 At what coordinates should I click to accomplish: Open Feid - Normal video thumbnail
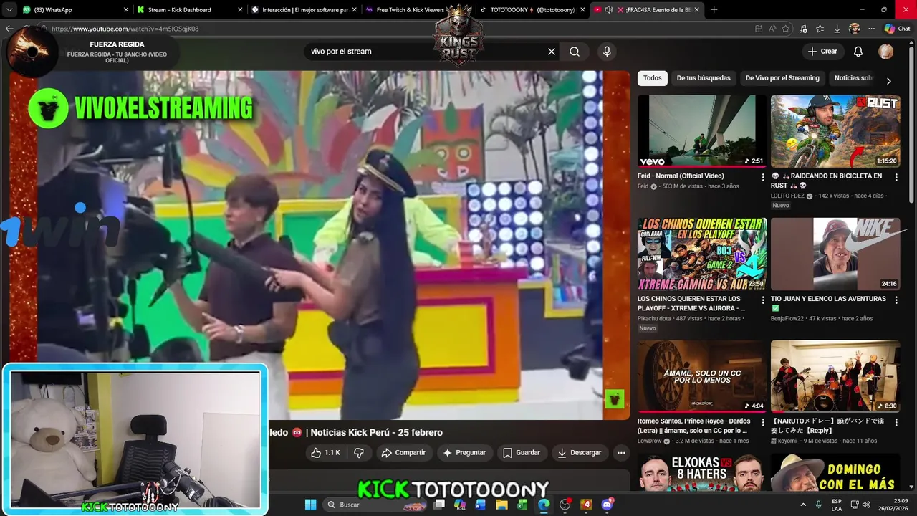[x=702, y=131]
